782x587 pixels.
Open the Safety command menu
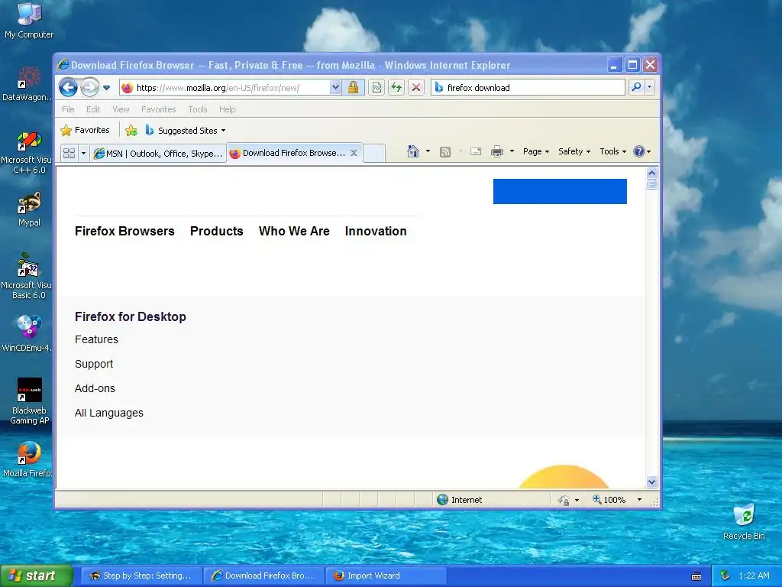coord(574,151)
